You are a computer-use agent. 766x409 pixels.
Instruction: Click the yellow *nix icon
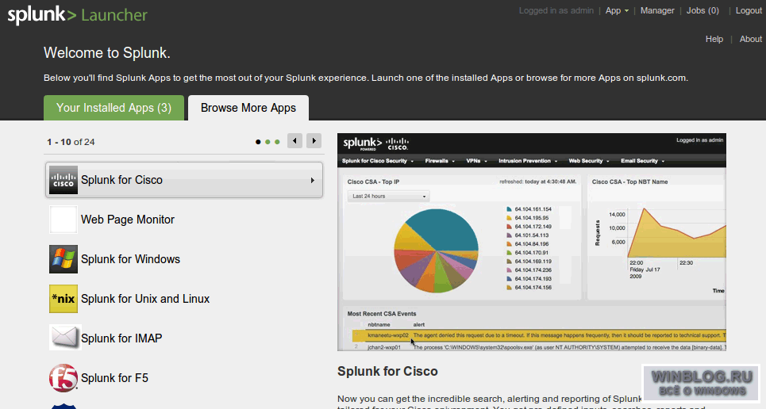(64, 299)
